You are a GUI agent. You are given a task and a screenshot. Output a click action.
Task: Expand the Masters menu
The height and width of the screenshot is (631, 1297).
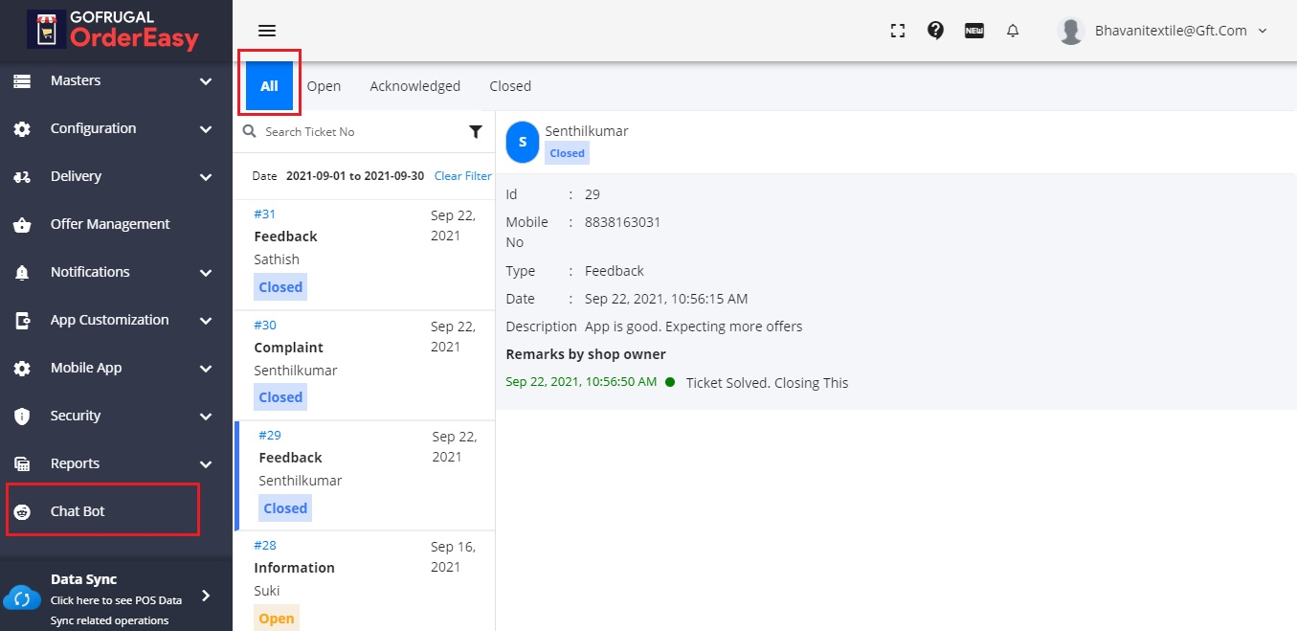coord(113,81)
